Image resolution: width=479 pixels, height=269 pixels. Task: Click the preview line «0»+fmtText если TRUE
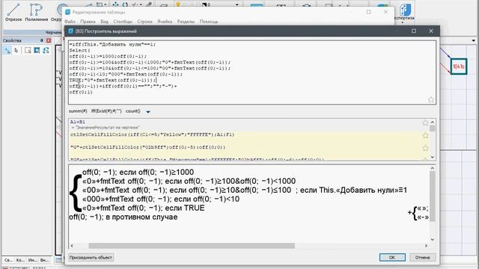coord(143,208)
